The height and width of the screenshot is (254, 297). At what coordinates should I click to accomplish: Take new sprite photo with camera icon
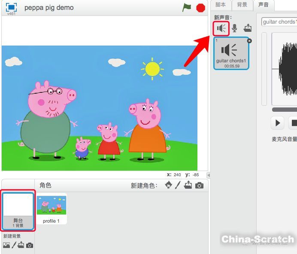pyautogui.click(x=199, y=185)
